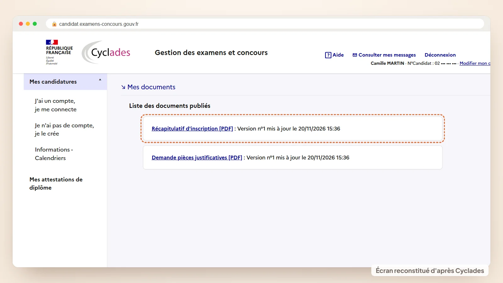Click the Modifier mon compte link
The image size is (503, 283).
(x=475, y=63)
